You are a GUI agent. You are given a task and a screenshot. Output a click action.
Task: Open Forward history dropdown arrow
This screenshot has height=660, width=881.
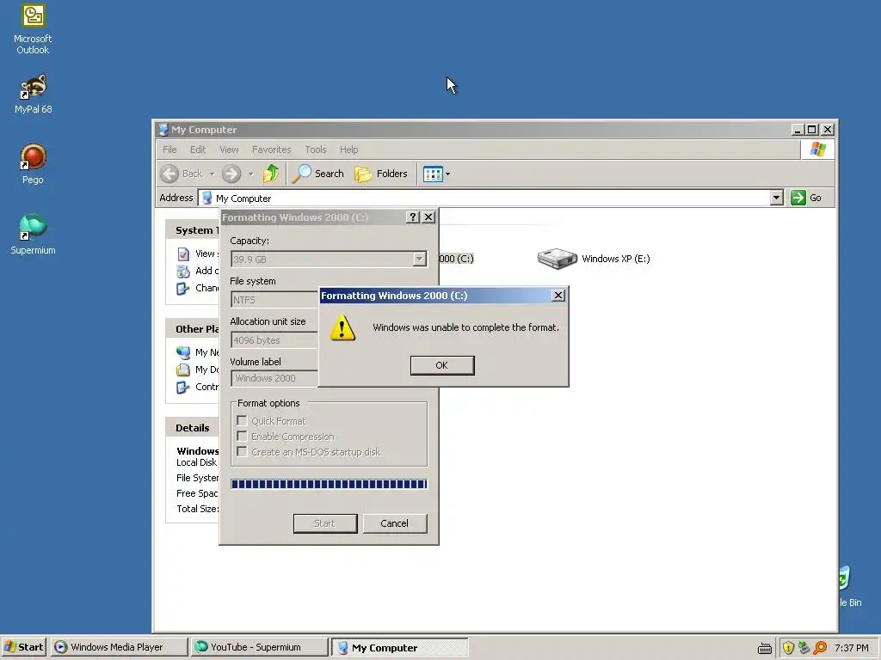(x=250, y=174)
